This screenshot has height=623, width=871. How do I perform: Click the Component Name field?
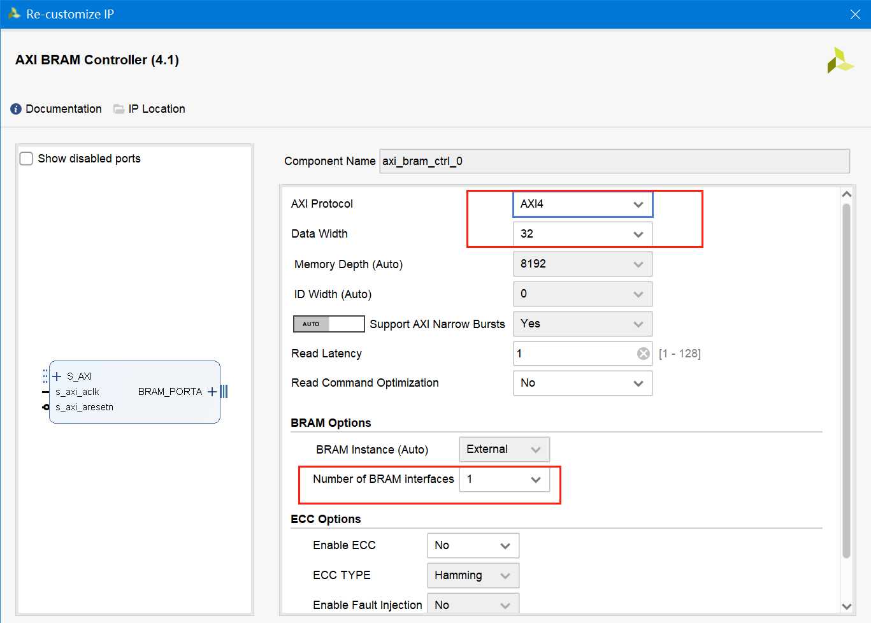tap(615, 161)
